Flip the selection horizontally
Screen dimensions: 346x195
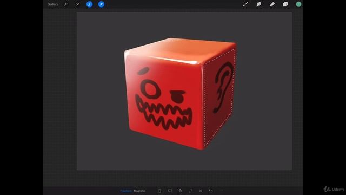(159, 191)
